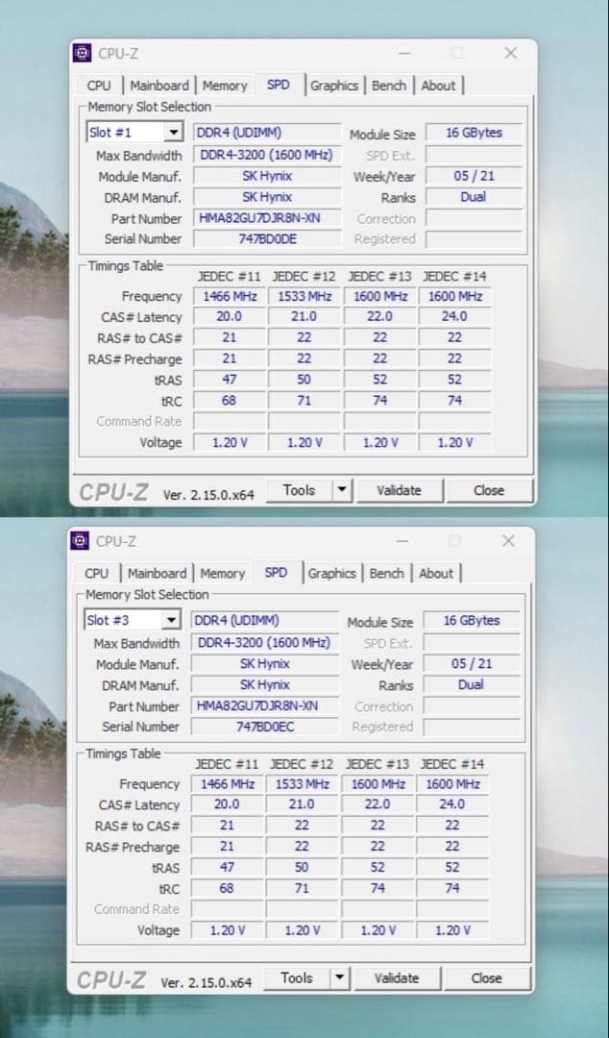Click CAS# Latency 24.0 in upper window

(x=454, y=316)
